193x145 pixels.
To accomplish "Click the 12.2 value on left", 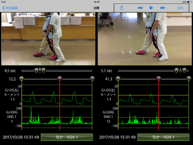I will pos(12,79).
